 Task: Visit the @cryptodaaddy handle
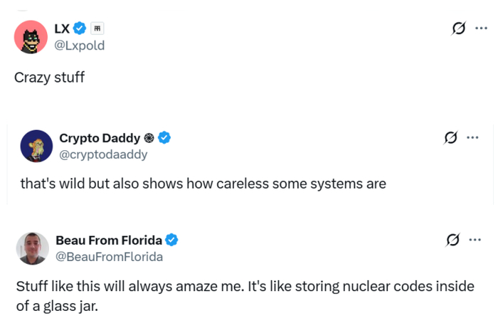[103, 154]
